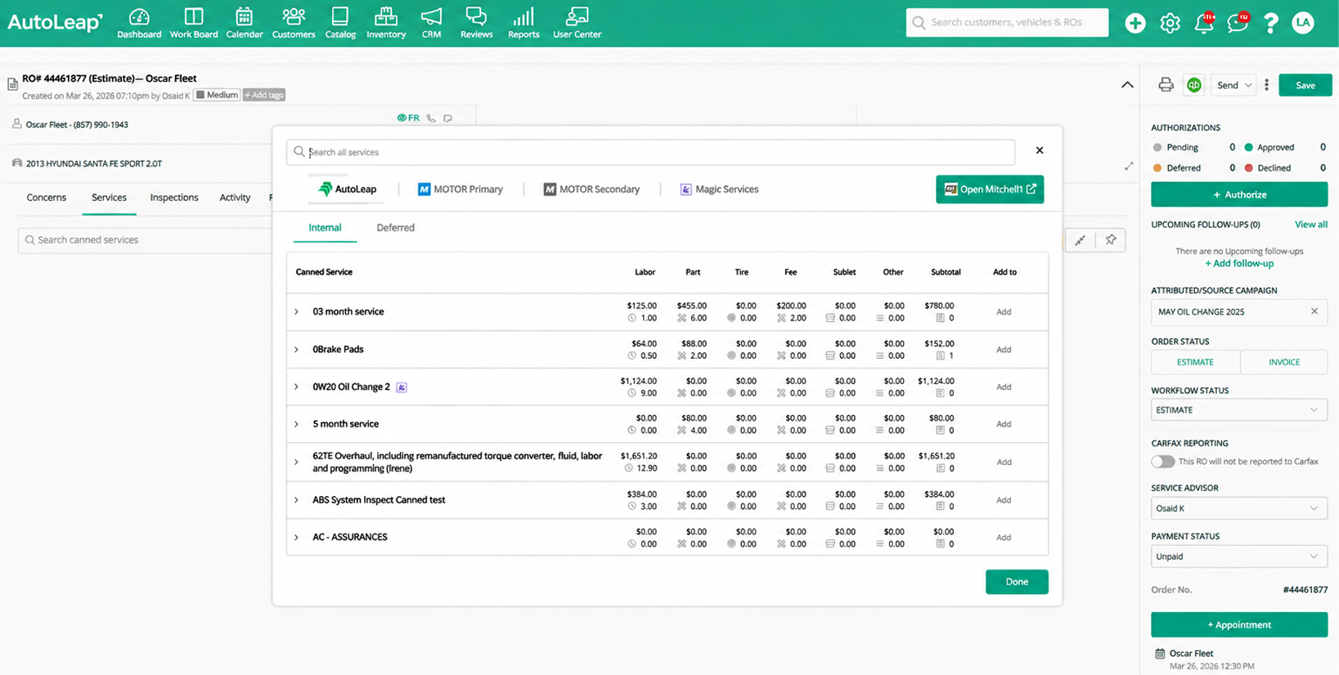Focus the Search all services field
Viewport: 1339px width, 675px height.
pyautogui.click(x=651, y=152)
